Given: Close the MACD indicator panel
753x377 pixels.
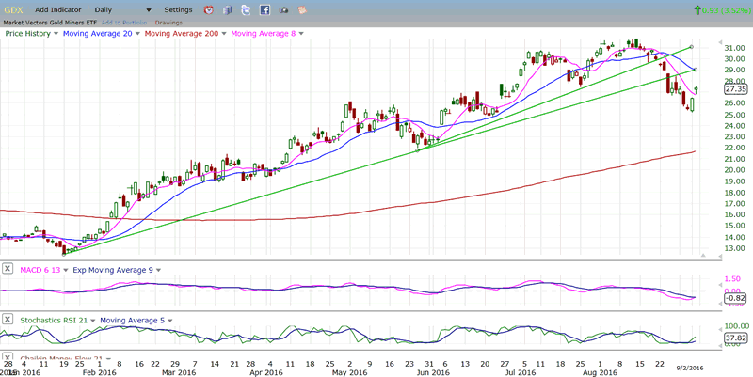Looking at the screenshot, I should click(x=8, y=269).
